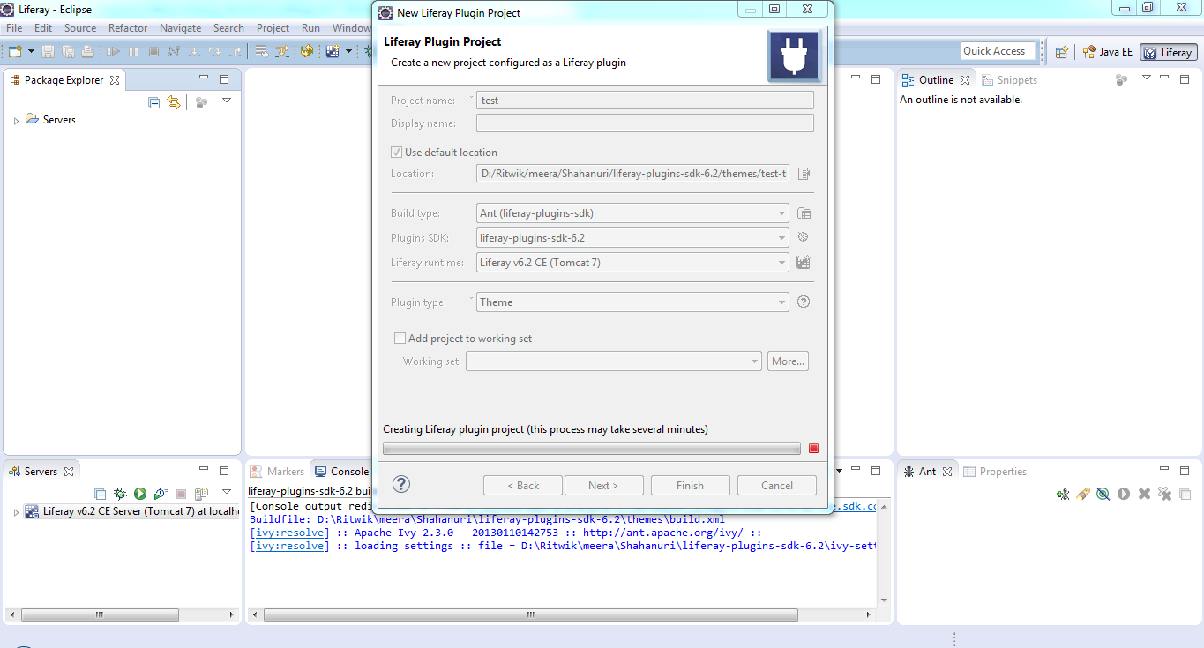
Task: Click the Save All toolbar icon
Action: pos(67,52)
